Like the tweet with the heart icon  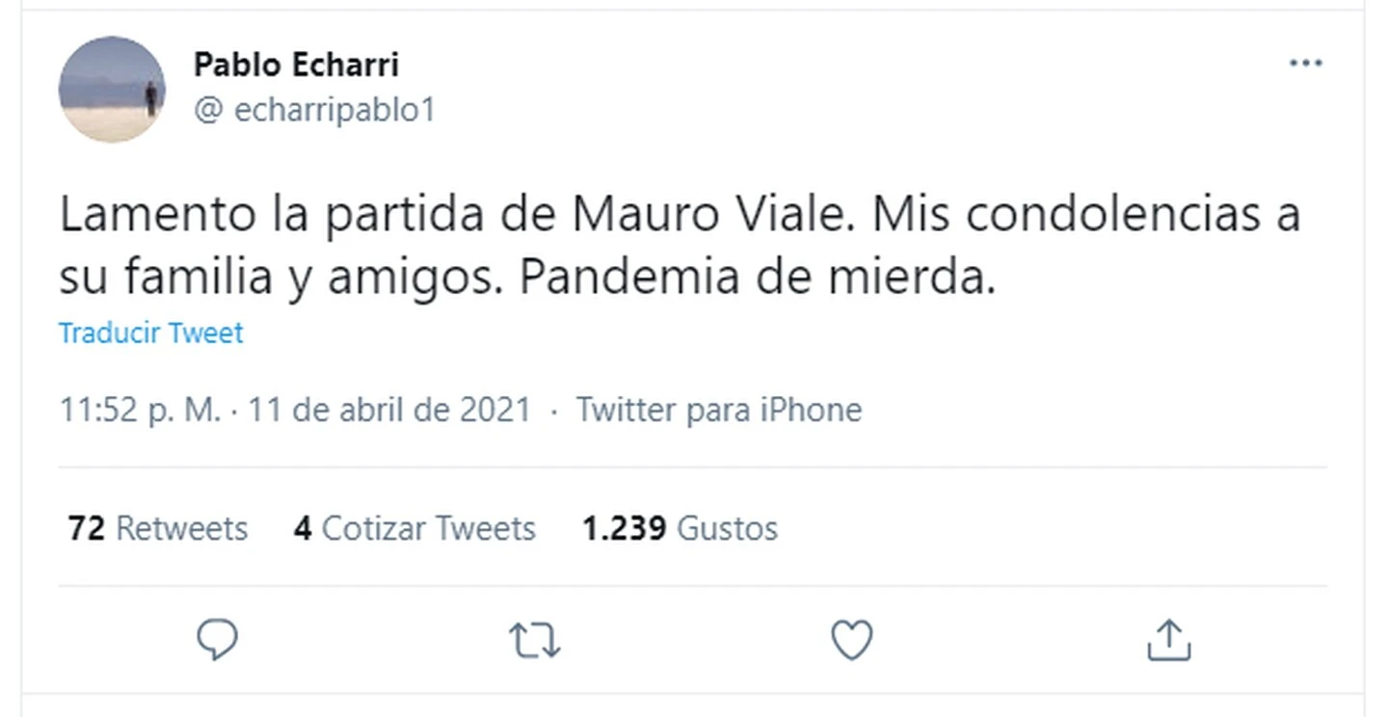pos(852,641)
